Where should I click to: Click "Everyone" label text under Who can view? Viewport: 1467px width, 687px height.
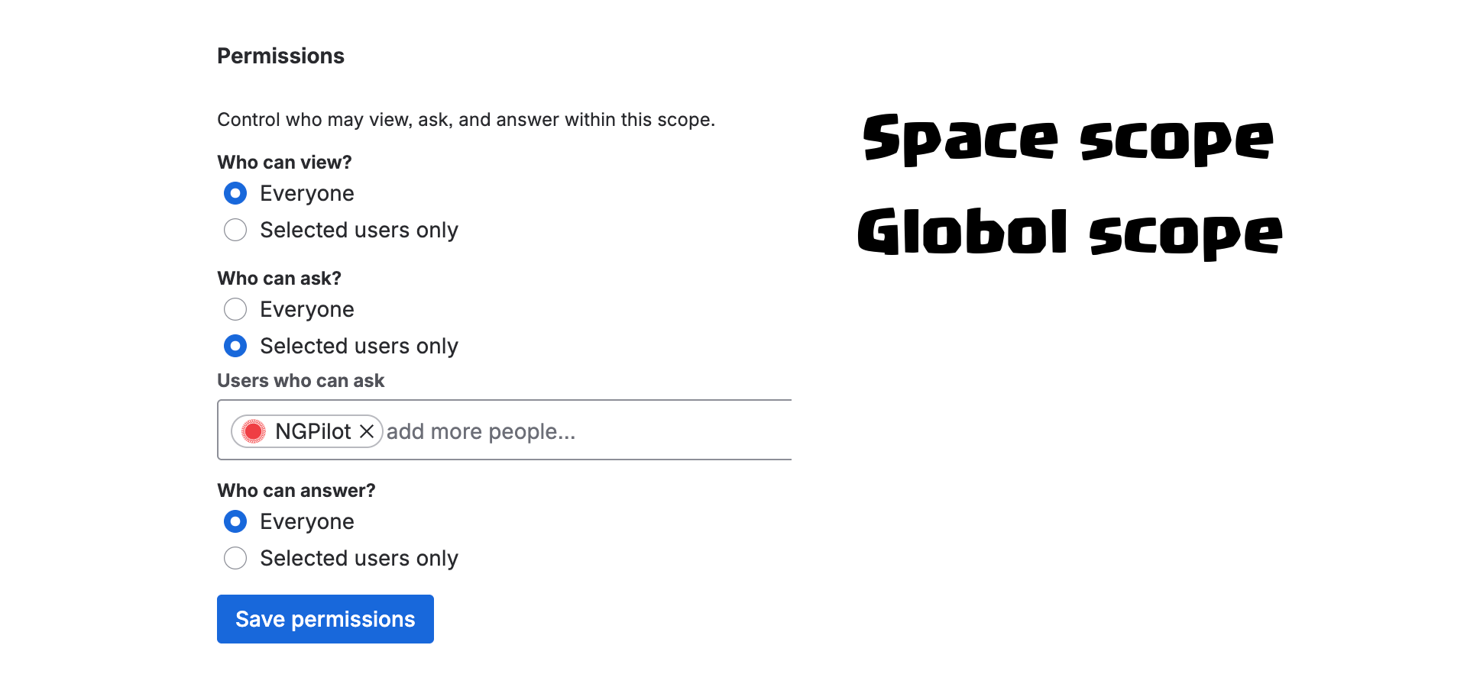pos(307,193)
